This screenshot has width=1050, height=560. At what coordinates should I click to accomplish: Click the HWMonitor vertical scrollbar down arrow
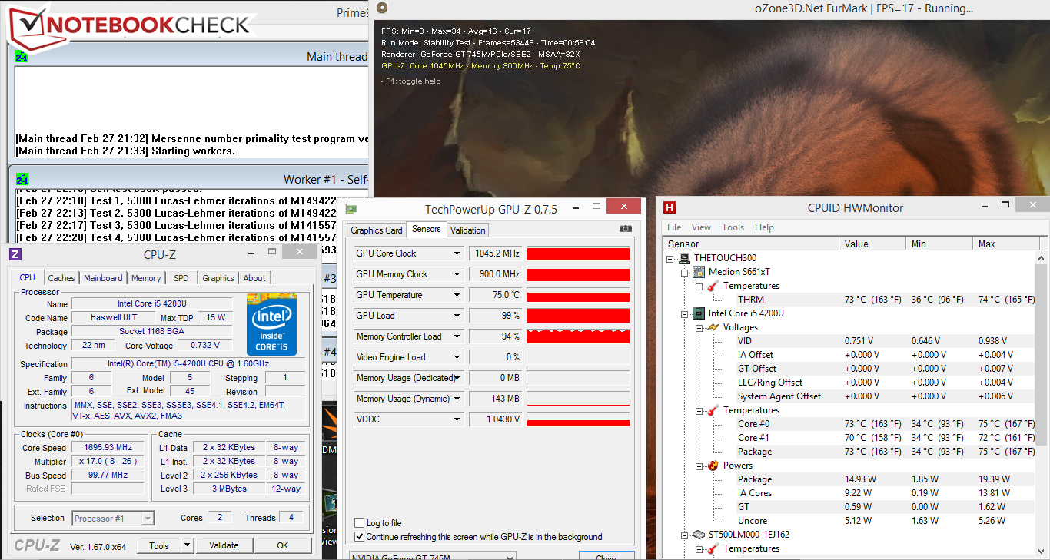(x=1042, y=553)
